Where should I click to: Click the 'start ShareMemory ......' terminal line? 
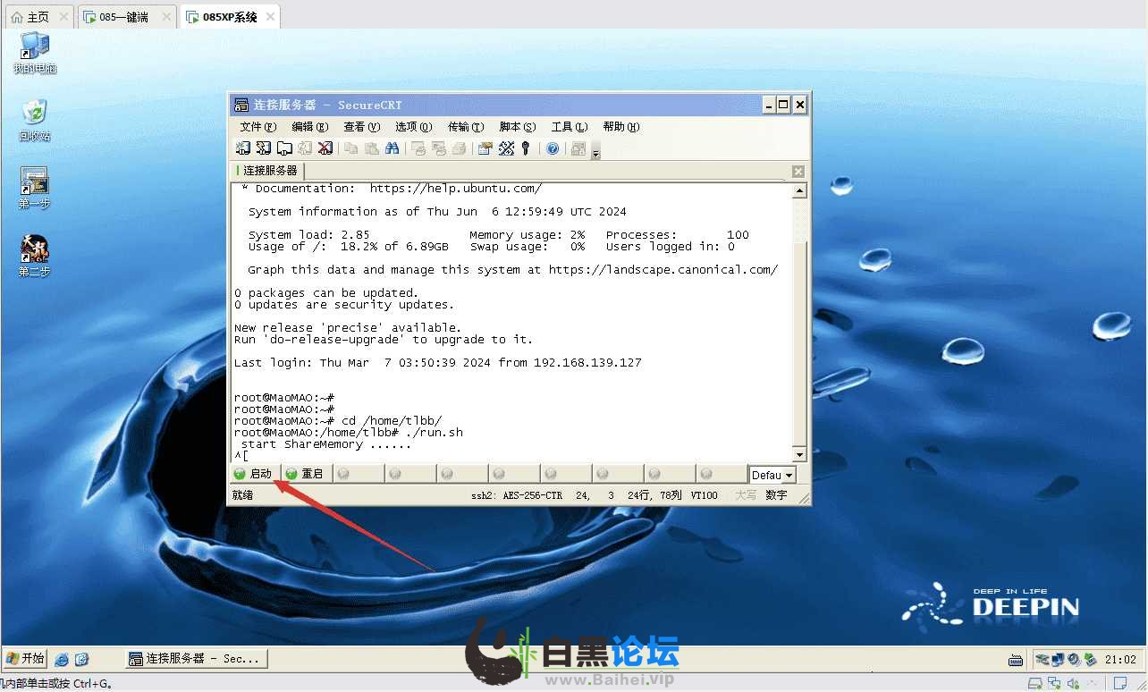[326, 444]
